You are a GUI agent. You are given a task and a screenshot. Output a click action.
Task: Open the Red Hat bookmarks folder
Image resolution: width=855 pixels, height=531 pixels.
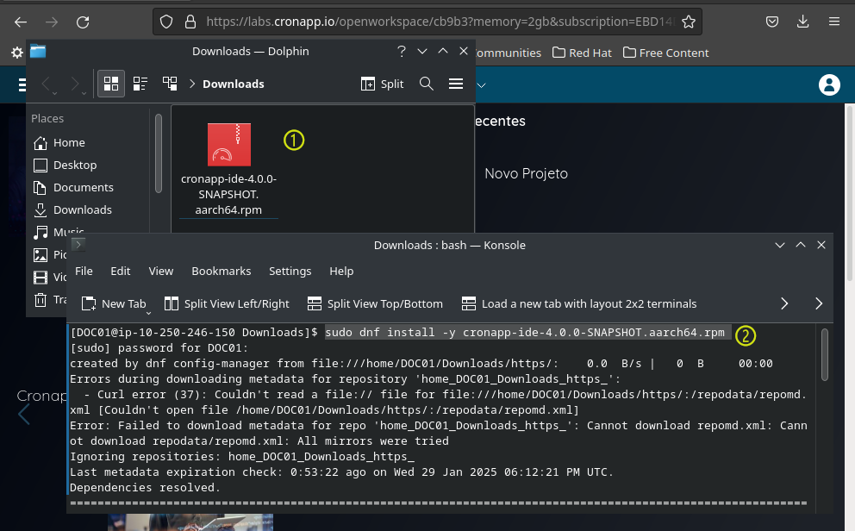pyautogui.click(x=582, y=53)
